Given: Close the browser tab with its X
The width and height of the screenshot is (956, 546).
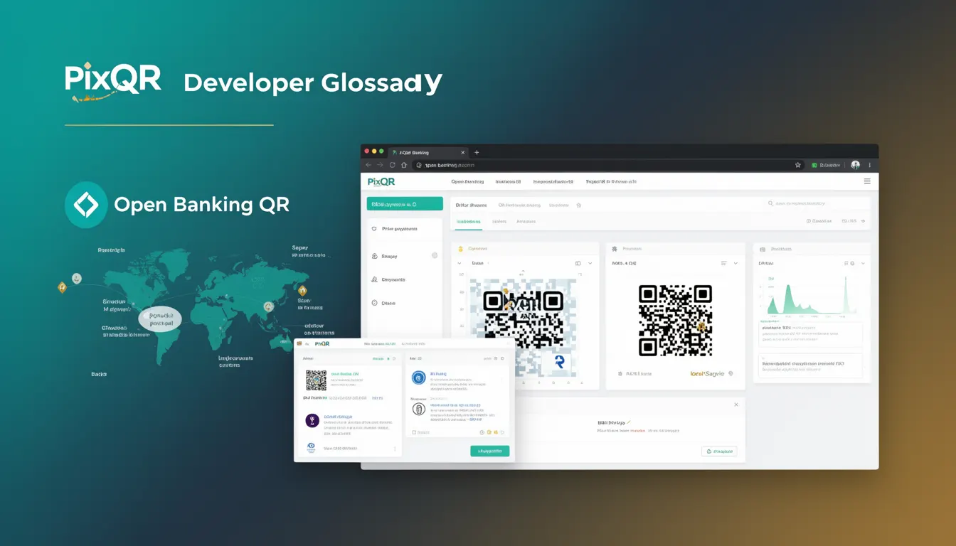Looking at the screenshot, I should coord(462,152).
